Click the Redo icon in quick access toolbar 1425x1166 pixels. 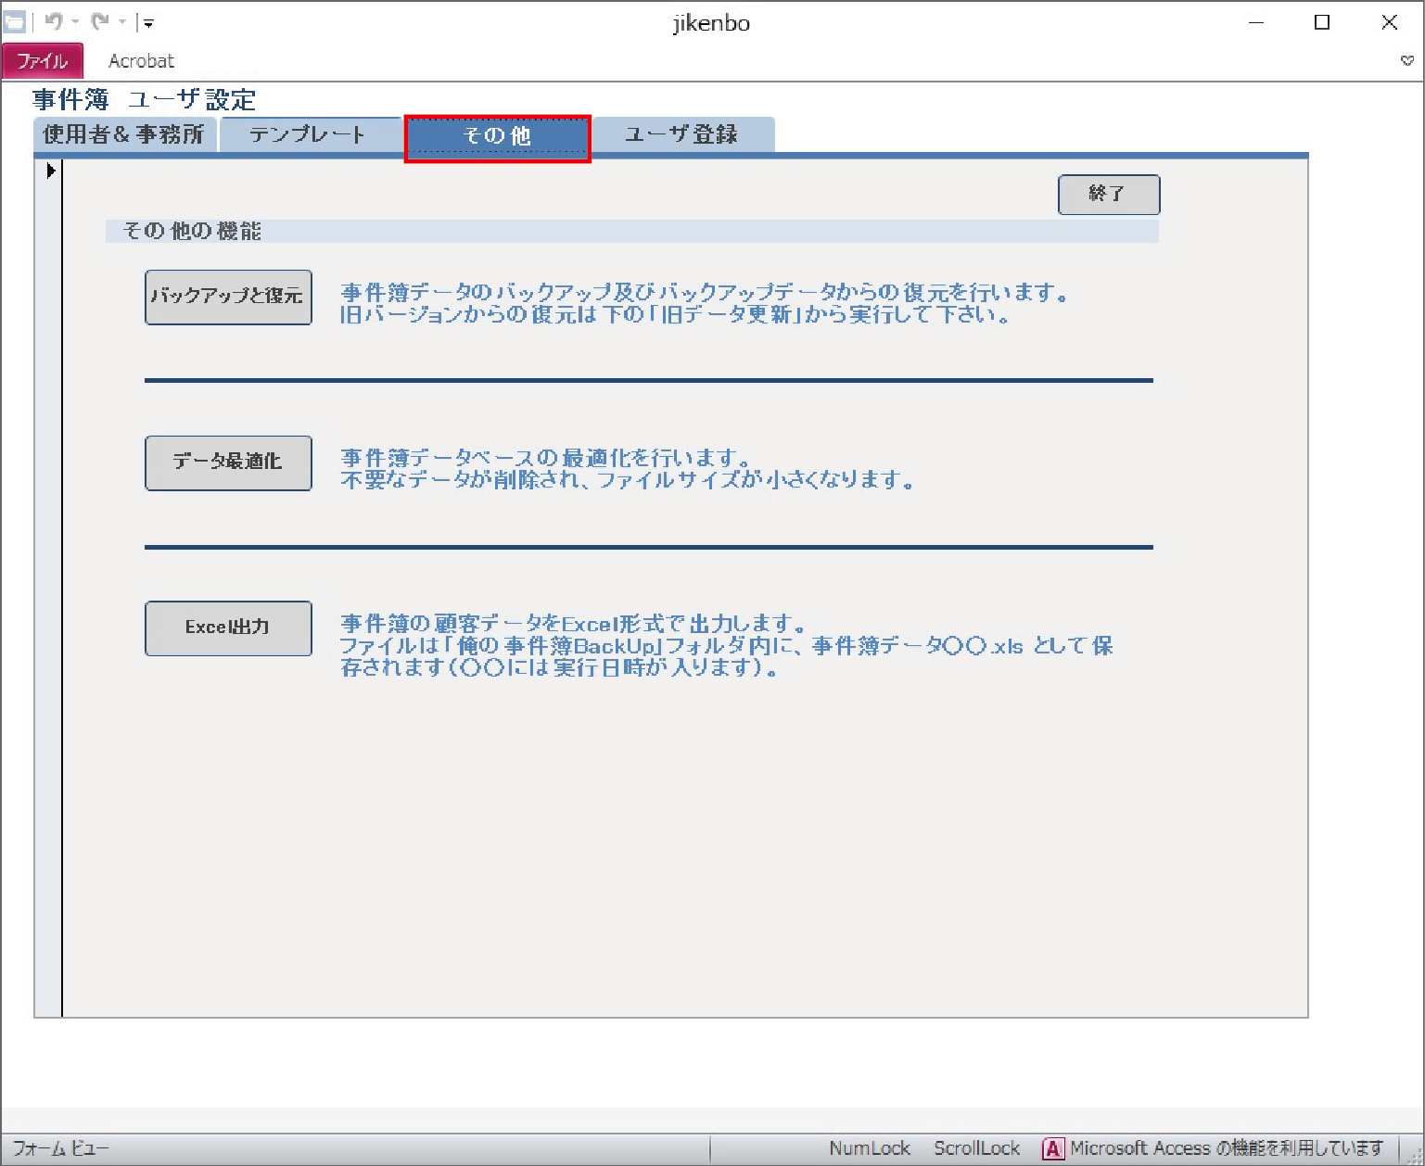click(x=100, y=22)
